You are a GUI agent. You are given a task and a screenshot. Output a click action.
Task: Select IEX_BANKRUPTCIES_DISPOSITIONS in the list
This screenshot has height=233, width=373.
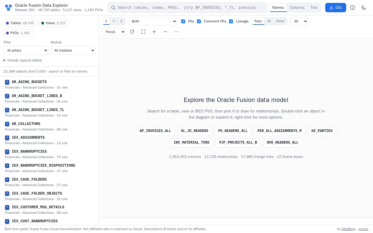[x=50, y=168]
